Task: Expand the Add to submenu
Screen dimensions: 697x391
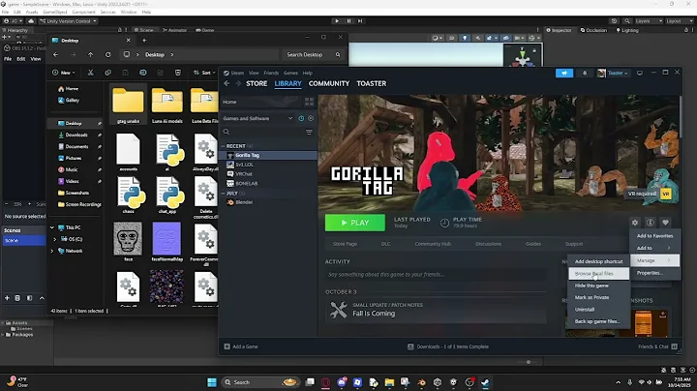Action: pyautogui.click(x=654, y=248)
